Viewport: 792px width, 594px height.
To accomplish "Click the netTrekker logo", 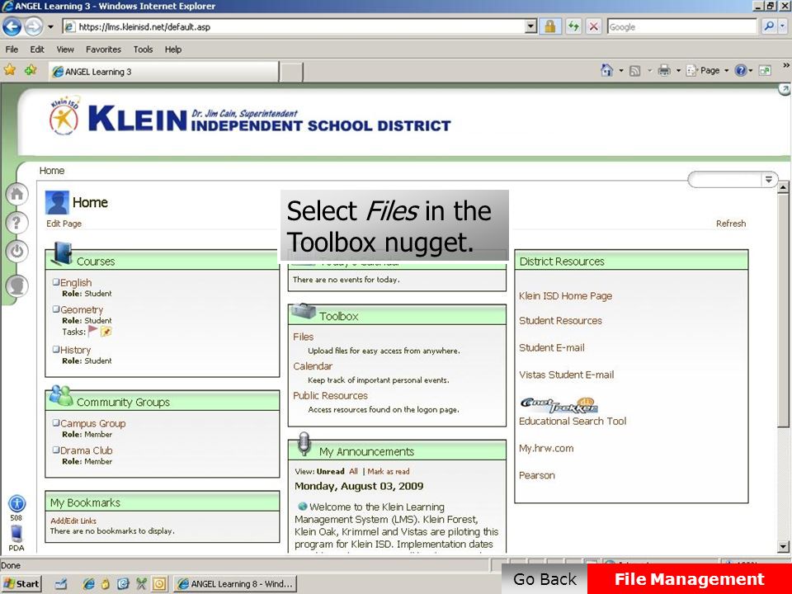I will (x=559, y=405).
